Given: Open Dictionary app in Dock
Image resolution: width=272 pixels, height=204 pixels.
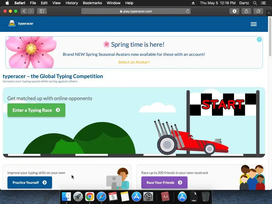Looking at the screenshot, I should tap(165, 197).
